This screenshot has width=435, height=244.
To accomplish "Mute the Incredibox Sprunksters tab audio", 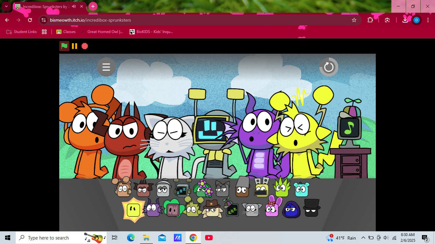I will [74, 6].
